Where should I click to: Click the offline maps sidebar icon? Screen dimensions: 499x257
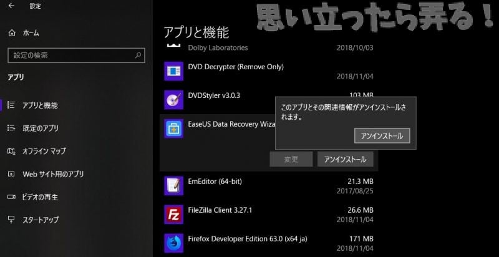coord(11,151)
